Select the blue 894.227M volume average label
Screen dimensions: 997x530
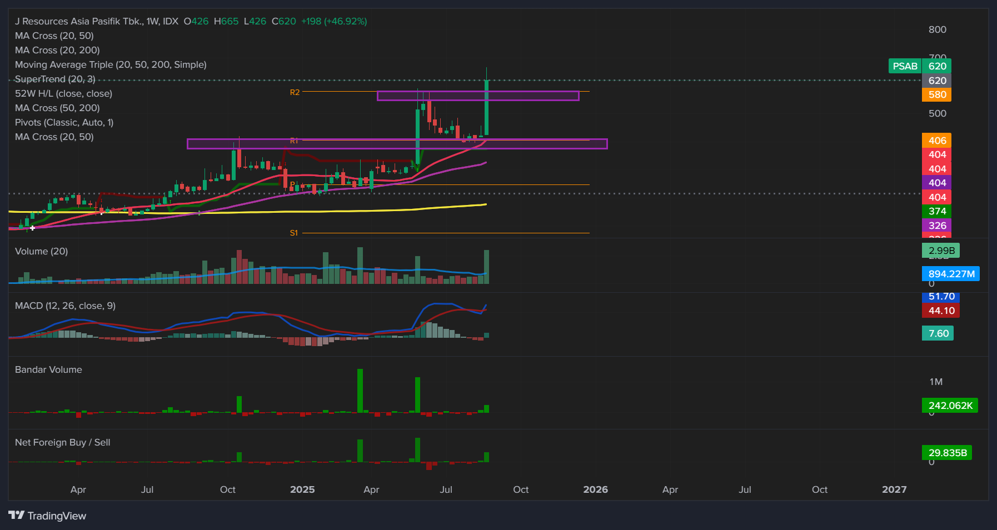pyautogui.click(x=951, y=274)
